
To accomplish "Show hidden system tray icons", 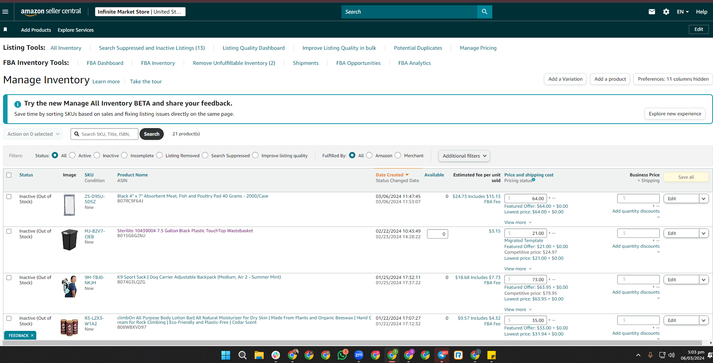I will coord(638,355).
